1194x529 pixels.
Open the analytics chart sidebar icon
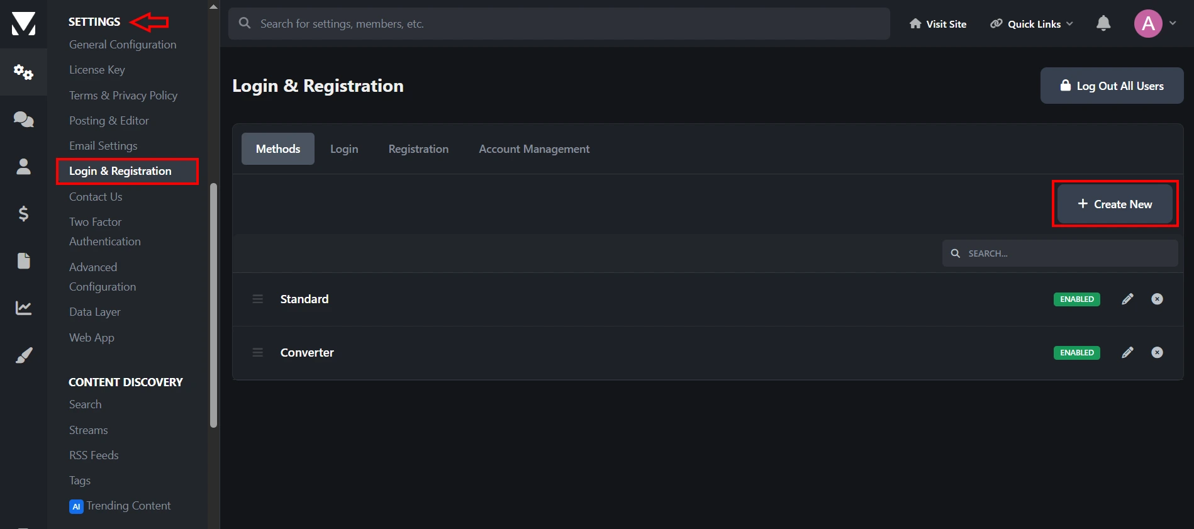point(23,308)
